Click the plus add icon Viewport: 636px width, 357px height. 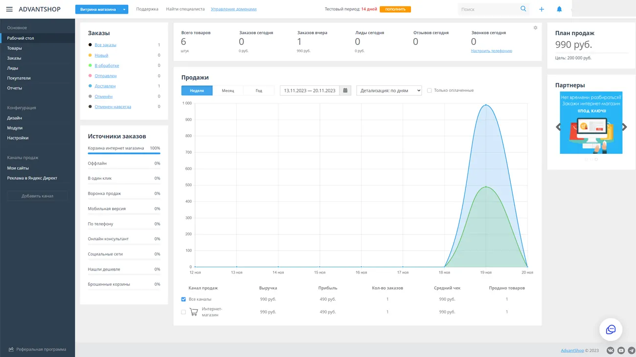(x=542, y=9)
